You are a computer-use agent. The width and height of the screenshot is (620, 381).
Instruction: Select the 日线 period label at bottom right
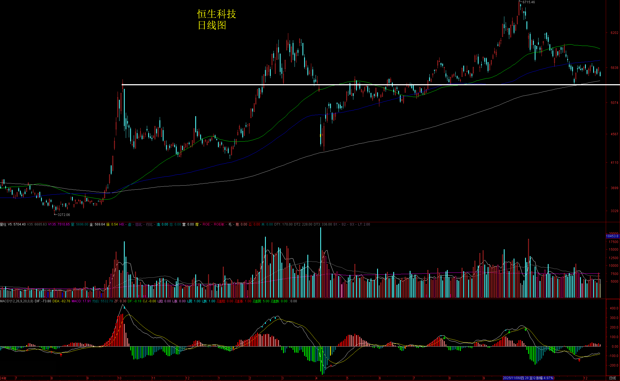pyautogui.click(x=612, y=378)
